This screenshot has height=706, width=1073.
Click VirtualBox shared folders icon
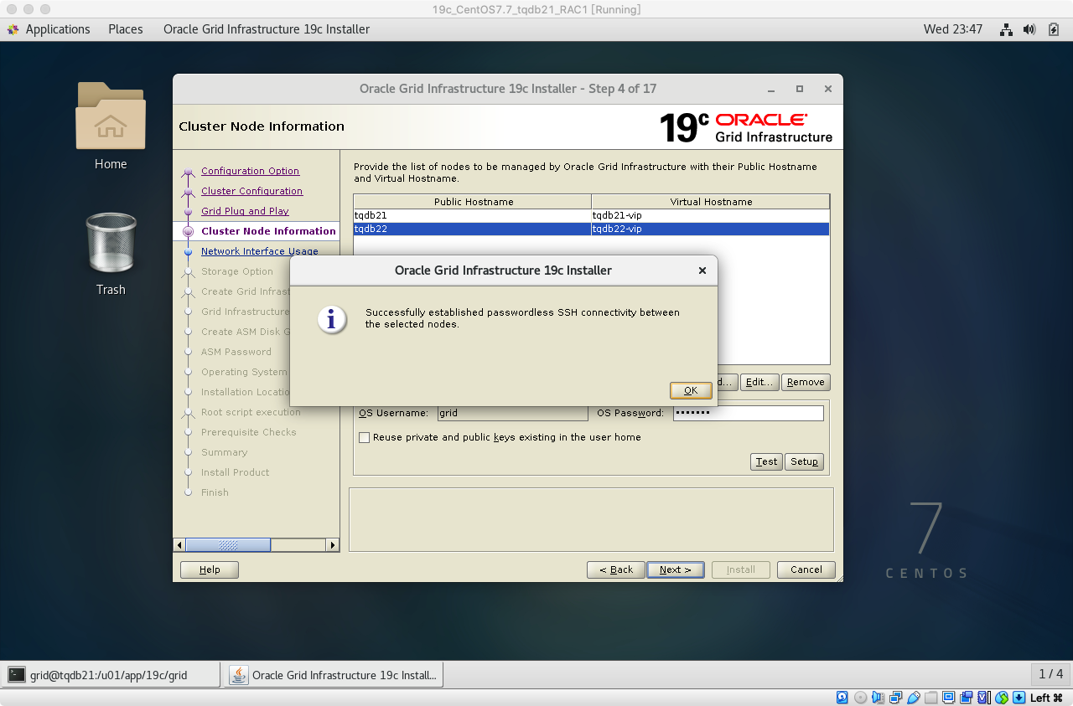[930, 698]
